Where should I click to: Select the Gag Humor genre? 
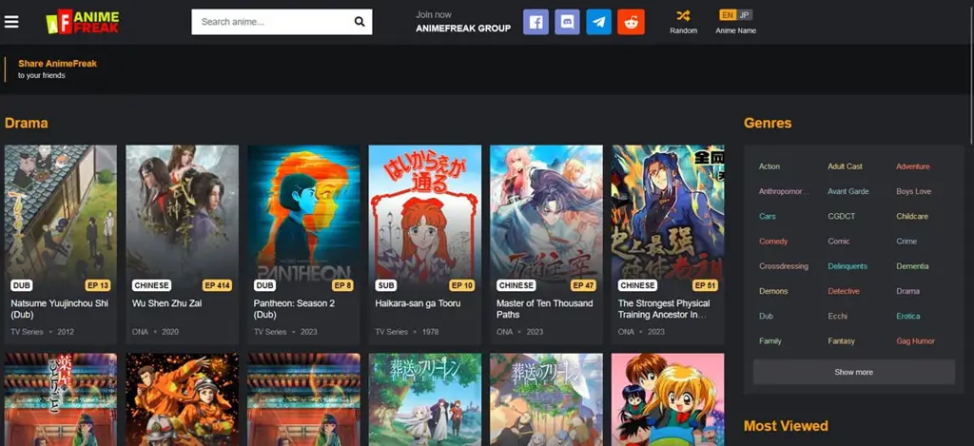coord(915,340)
